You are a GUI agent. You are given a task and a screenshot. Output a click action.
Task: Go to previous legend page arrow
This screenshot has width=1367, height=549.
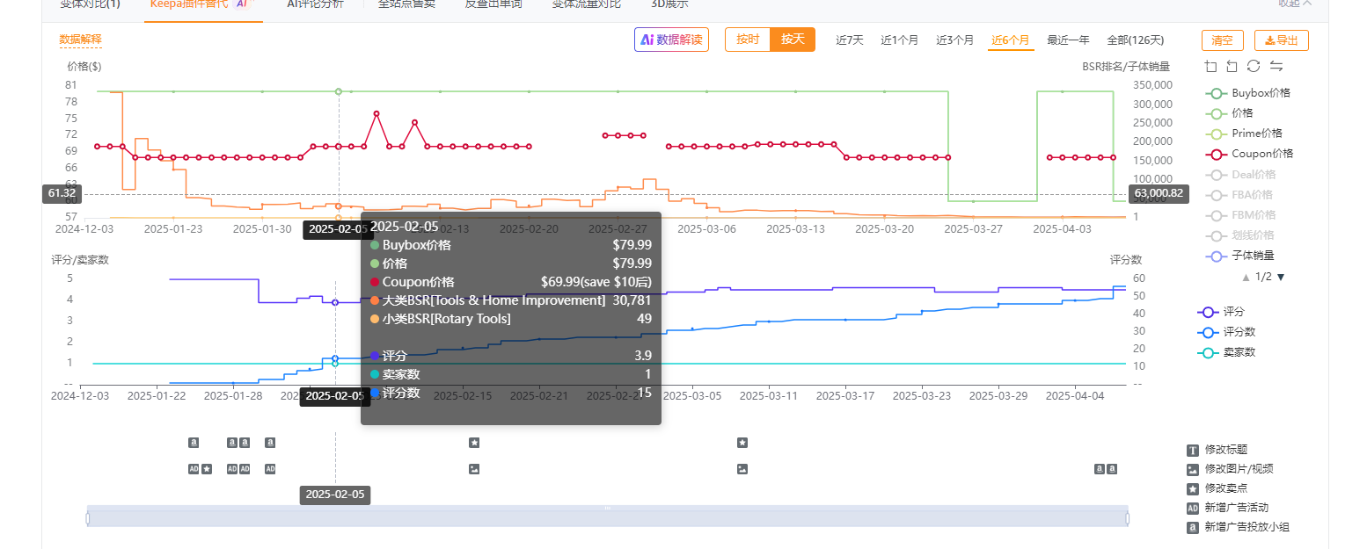[x=1245, y=277]
